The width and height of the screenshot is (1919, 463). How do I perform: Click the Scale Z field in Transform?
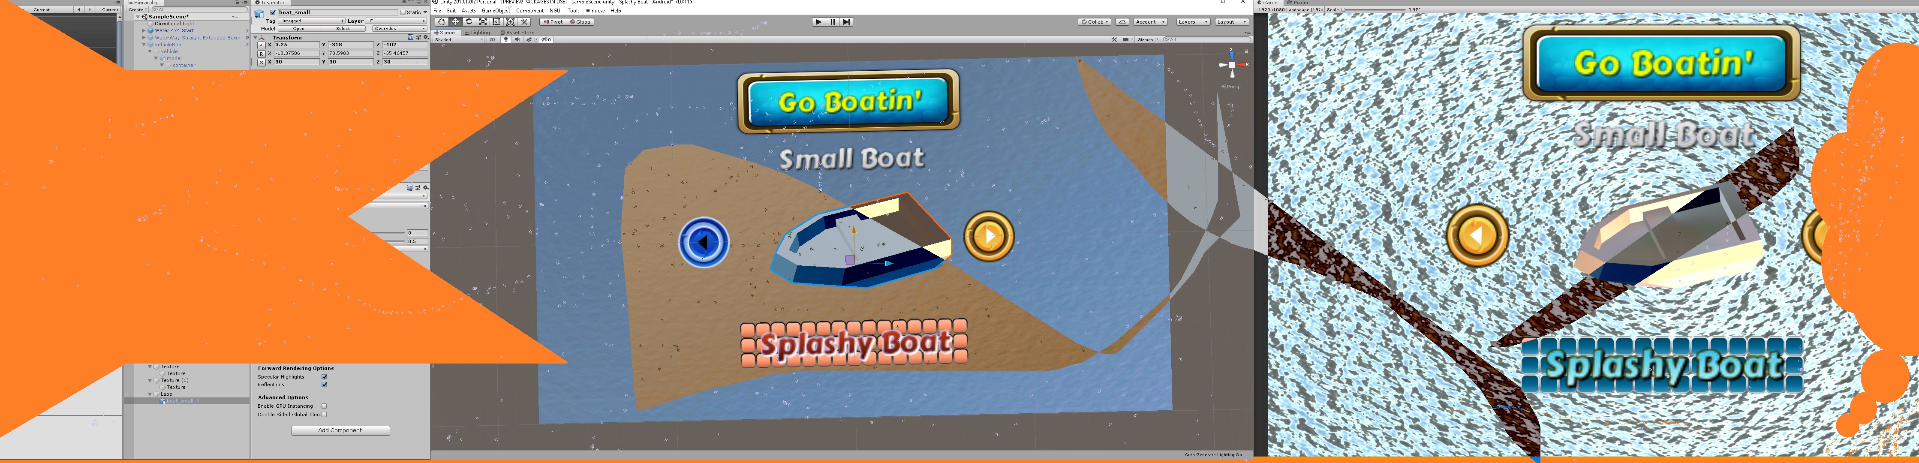(405, 62)
